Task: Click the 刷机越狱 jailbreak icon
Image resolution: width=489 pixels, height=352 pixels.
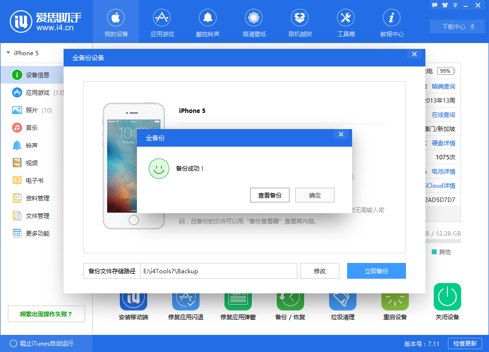Action: 300,22
